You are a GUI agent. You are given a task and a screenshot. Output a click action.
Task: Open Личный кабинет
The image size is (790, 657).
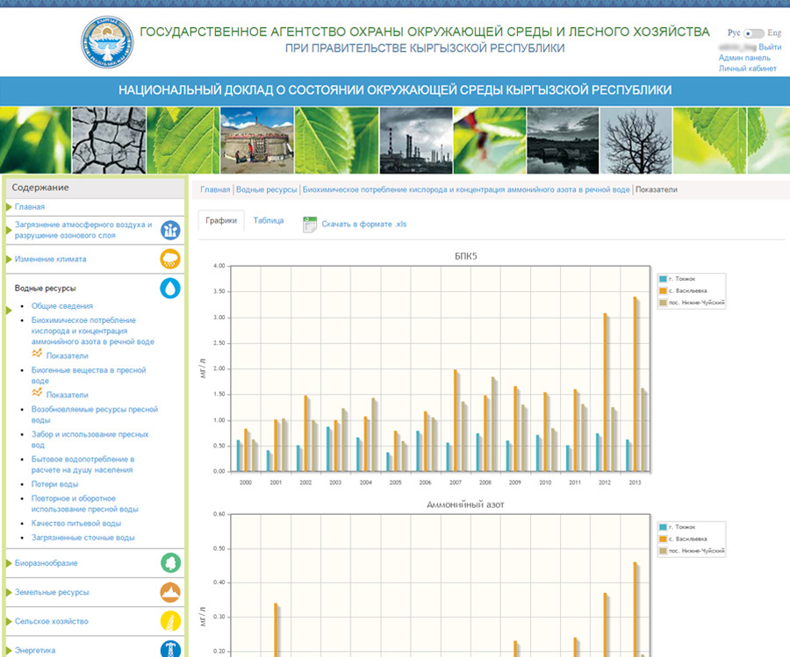[x=748, y=68]
